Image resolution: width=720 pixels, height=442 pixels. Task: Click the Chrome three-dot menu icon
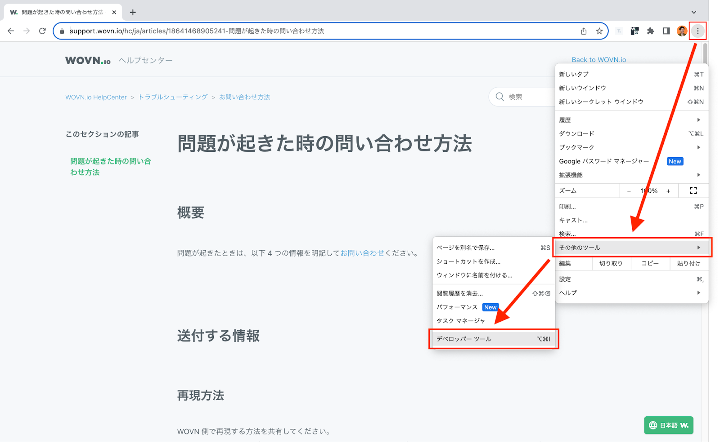pyautogui.click(x=697, y=31)
